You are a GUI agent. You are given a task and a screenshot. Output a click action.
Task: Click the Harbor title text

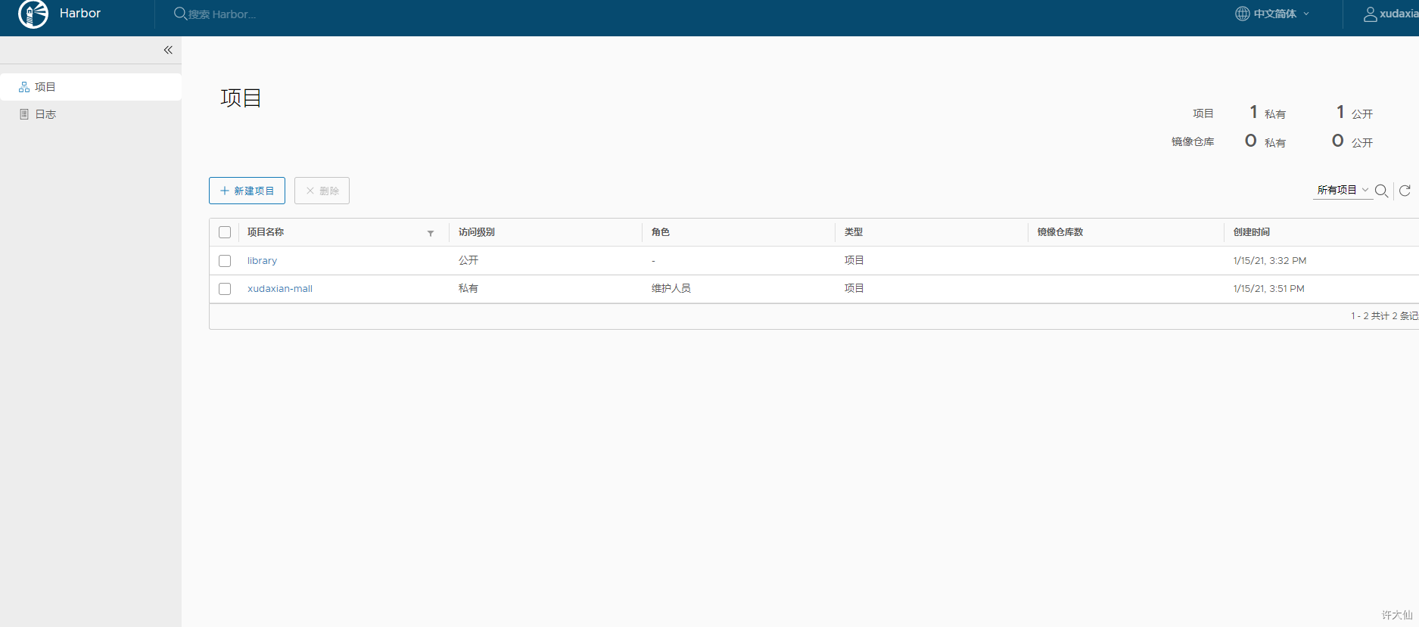(x=80, y=14)
